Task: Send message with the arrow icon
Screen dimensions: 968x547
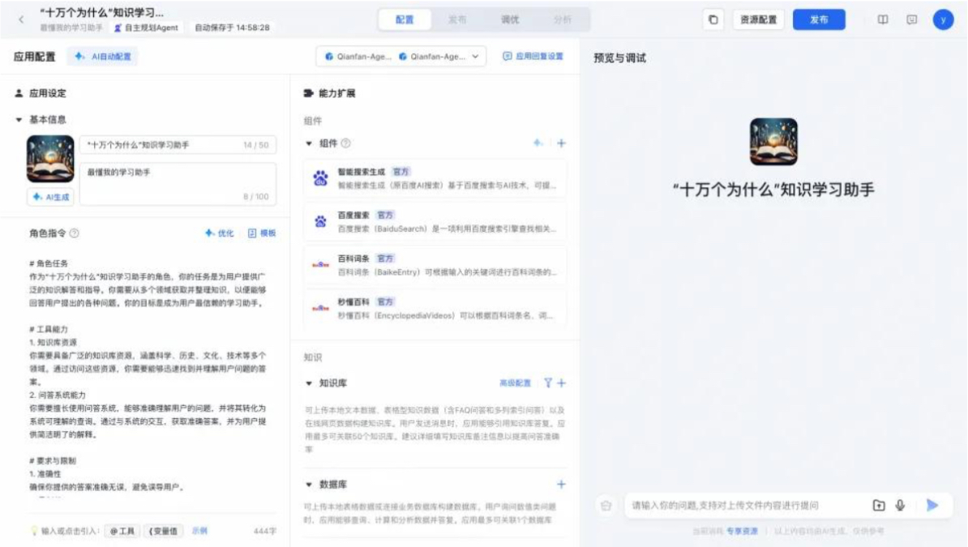Action: (932, 506)
